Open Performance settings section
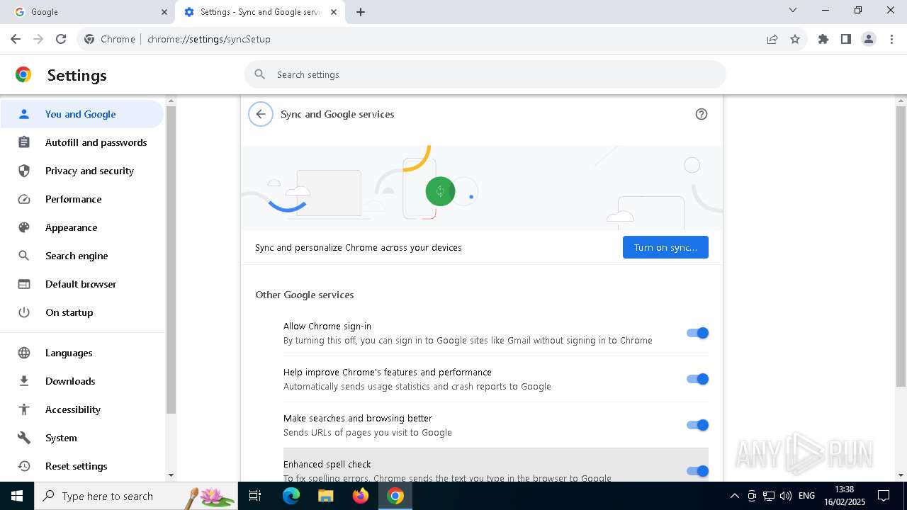This screenshot has height=510, width=907. [82, 199]
